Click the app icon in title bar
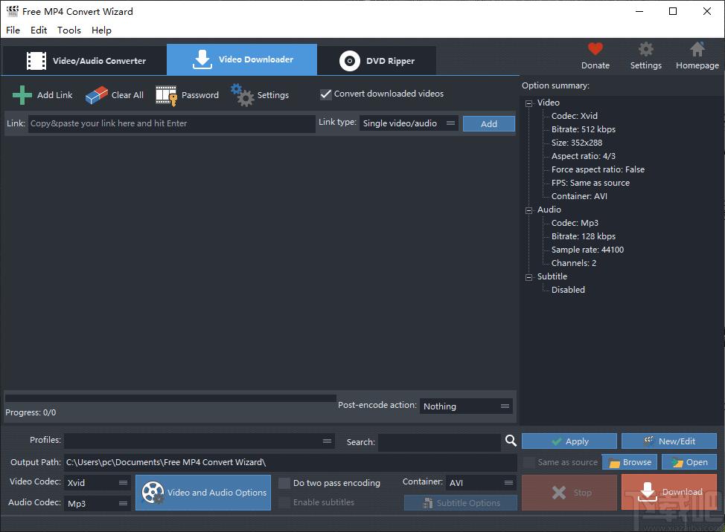725x532 pixels. tap(13, 11)
